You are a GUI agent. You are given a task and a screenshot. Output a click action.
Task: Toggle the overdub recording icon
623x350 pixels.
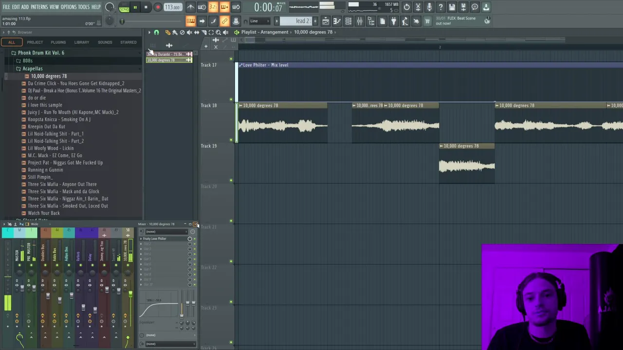pyautogui.click(x=224, y=7)
